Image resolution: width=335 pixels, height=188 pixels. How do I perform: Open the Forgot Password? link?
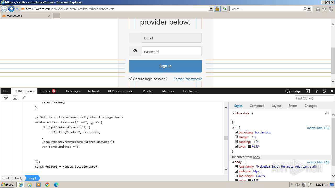coord(187,79)
